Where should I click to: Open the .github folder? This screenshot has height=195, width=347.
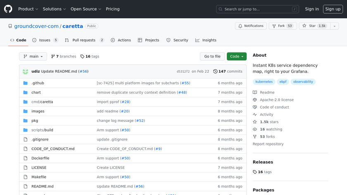[38, 83]
